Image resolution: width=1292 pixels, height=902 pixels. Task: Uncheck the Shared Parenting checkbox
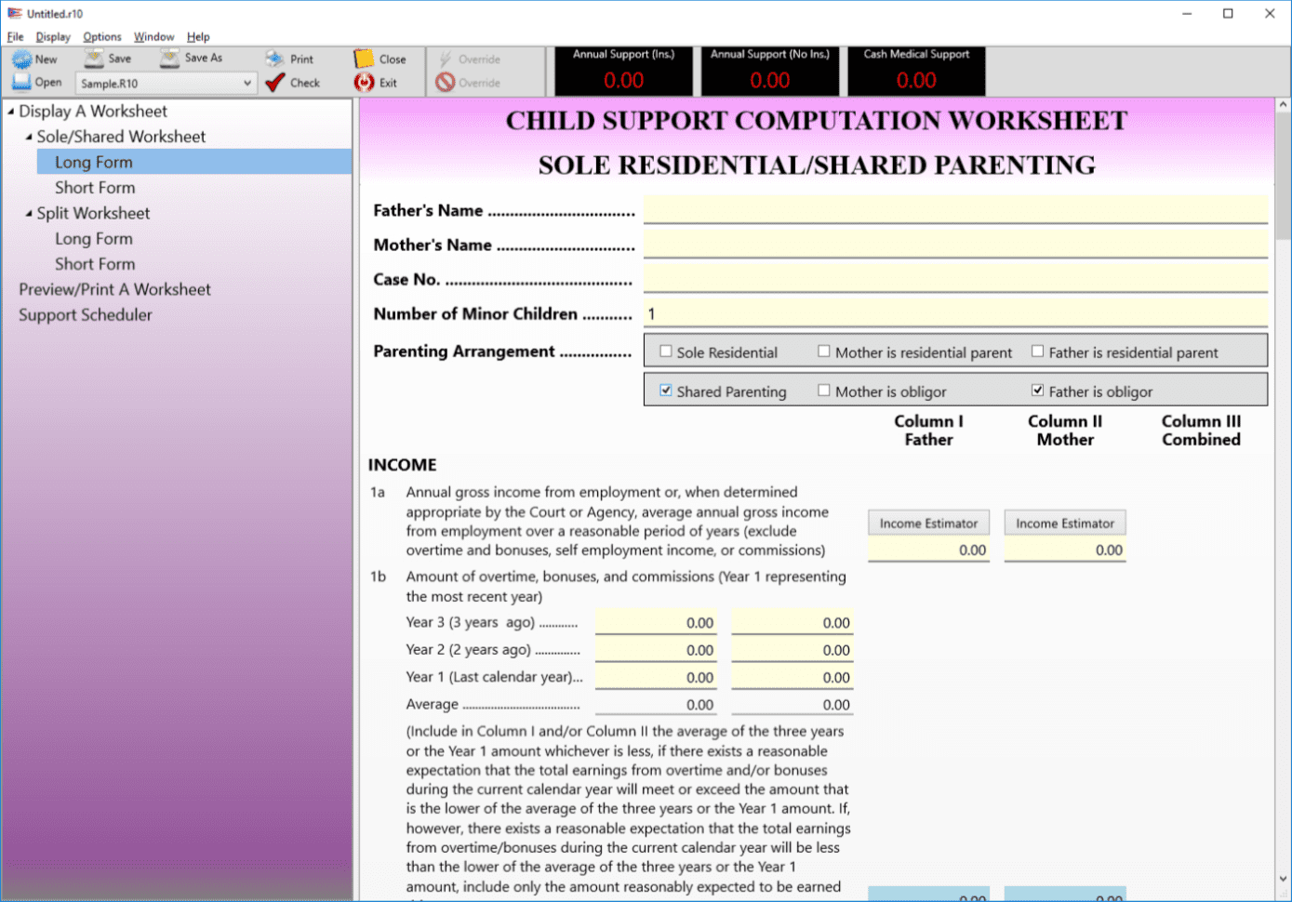(x=666, y=391)
